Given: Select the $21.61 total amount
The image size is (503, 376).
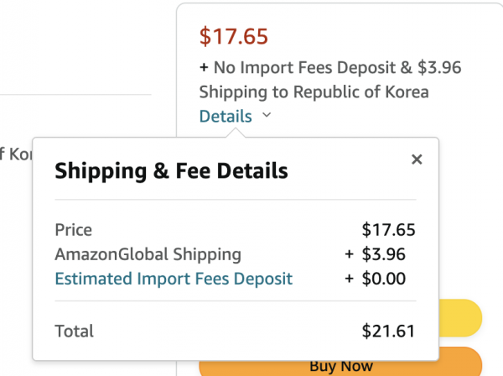Looking at the screenshot, I should tap(388, 331).
